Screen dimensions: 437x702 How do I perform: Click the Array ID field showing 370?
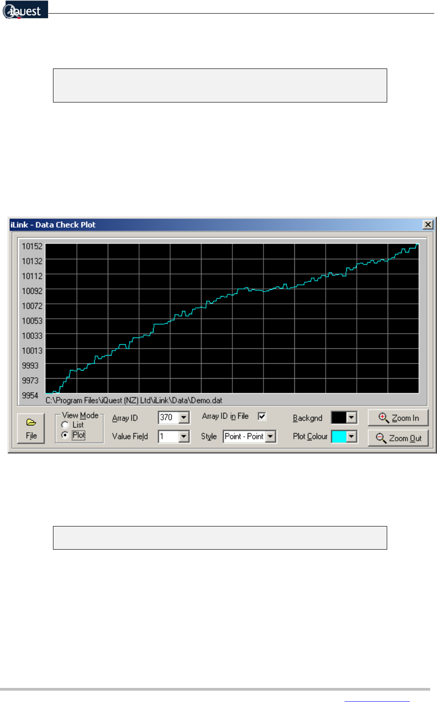coord(168,417)
